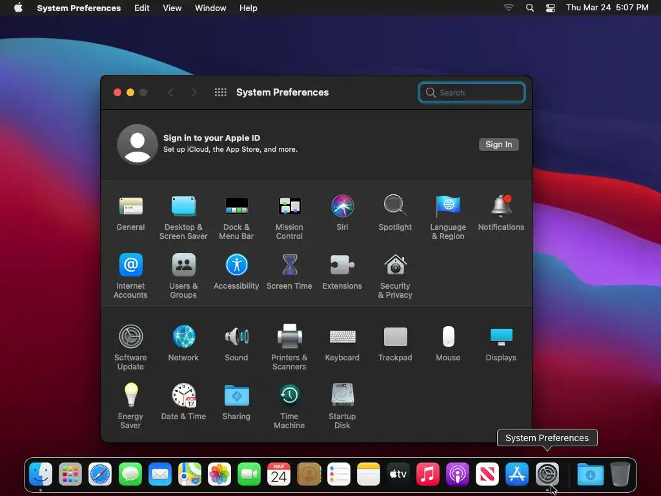Open Trackpad preferences
This screenshot has height=496, width=661.
[395, 344]
